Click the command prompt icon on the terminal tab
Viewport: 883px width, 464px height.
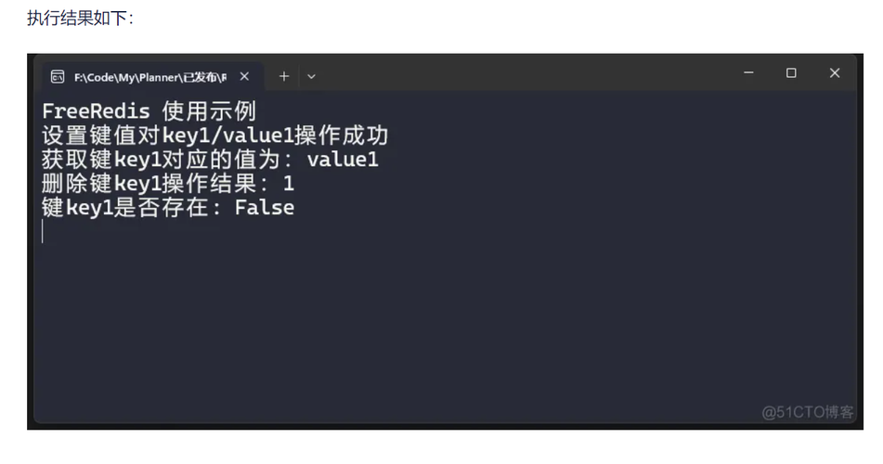pos(58,77)
